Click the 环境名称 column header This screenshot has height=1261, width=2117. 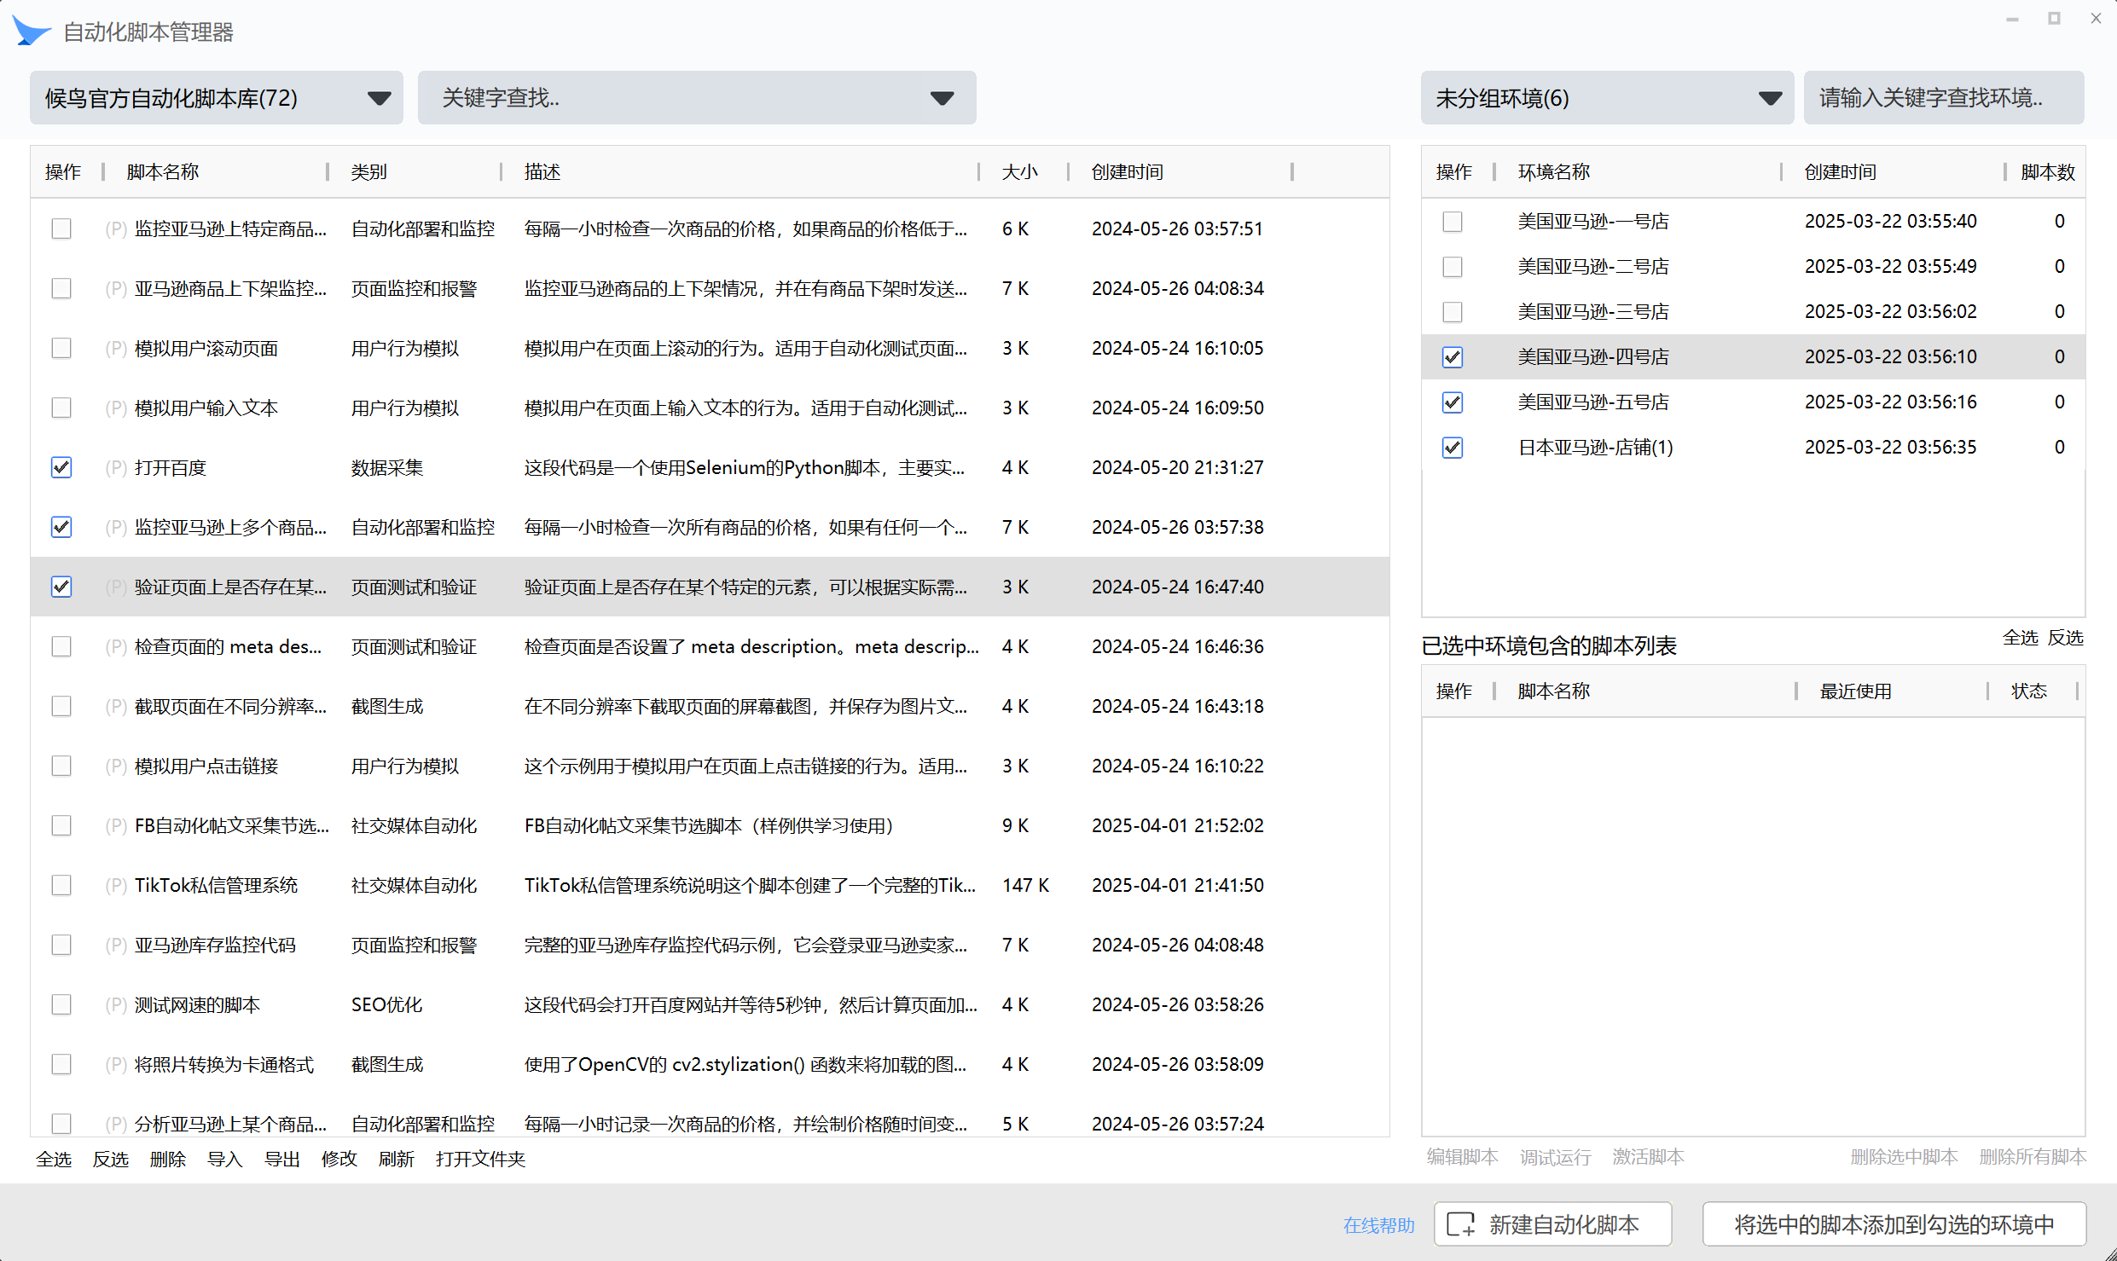pyautogui.click(x=1554, y=172)
